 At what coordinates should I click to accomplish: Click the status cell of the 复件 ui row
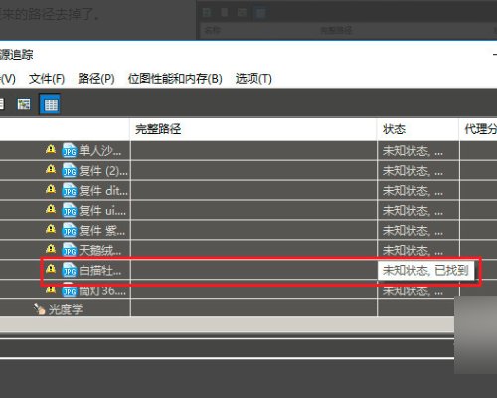pos(418,210)
